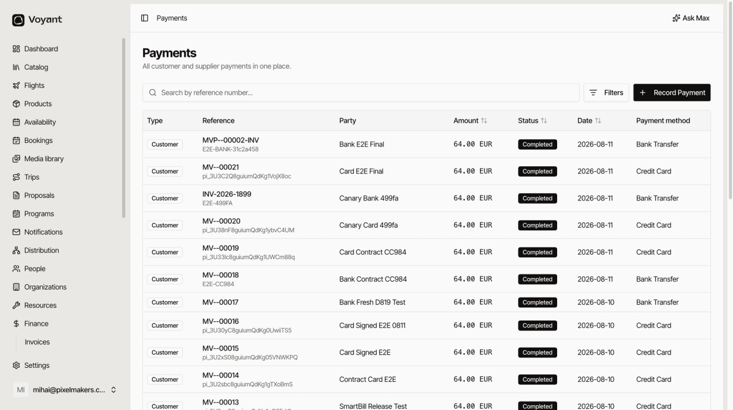
Task: Open payment INV-2026-1899
Action: (227, 194)
